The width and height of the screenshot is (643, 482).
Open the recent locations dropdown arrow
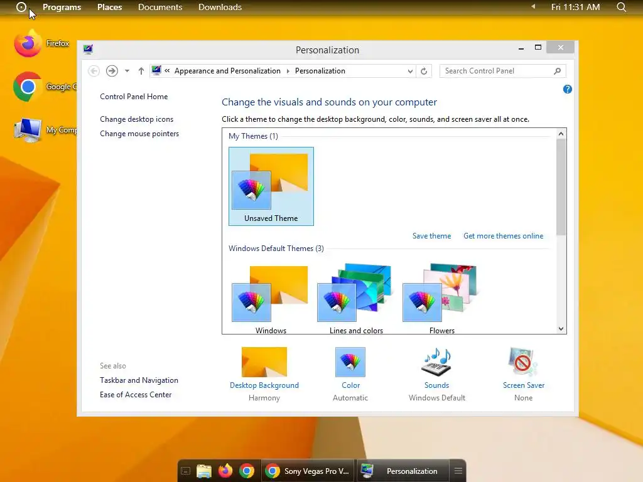tap(127, 71)
